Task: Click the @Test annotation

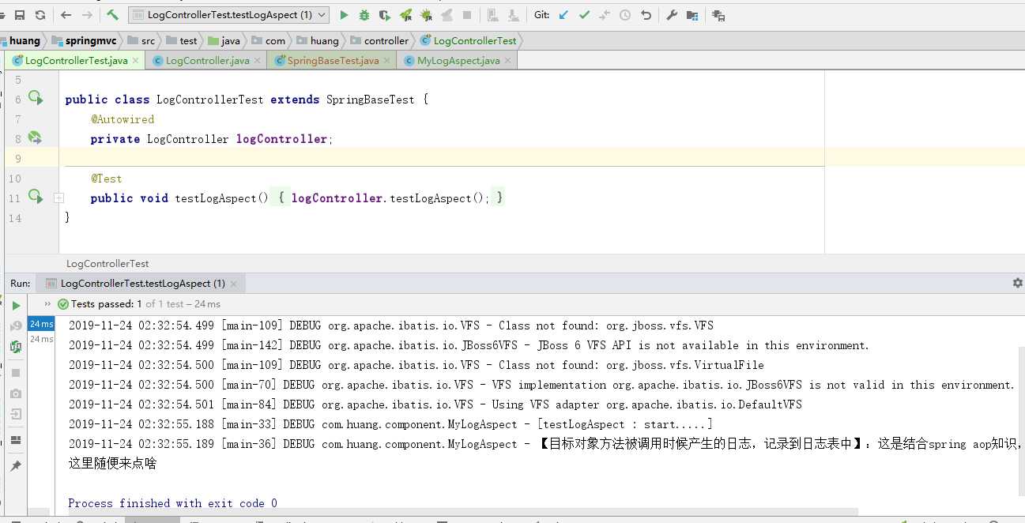Action: 106,179
